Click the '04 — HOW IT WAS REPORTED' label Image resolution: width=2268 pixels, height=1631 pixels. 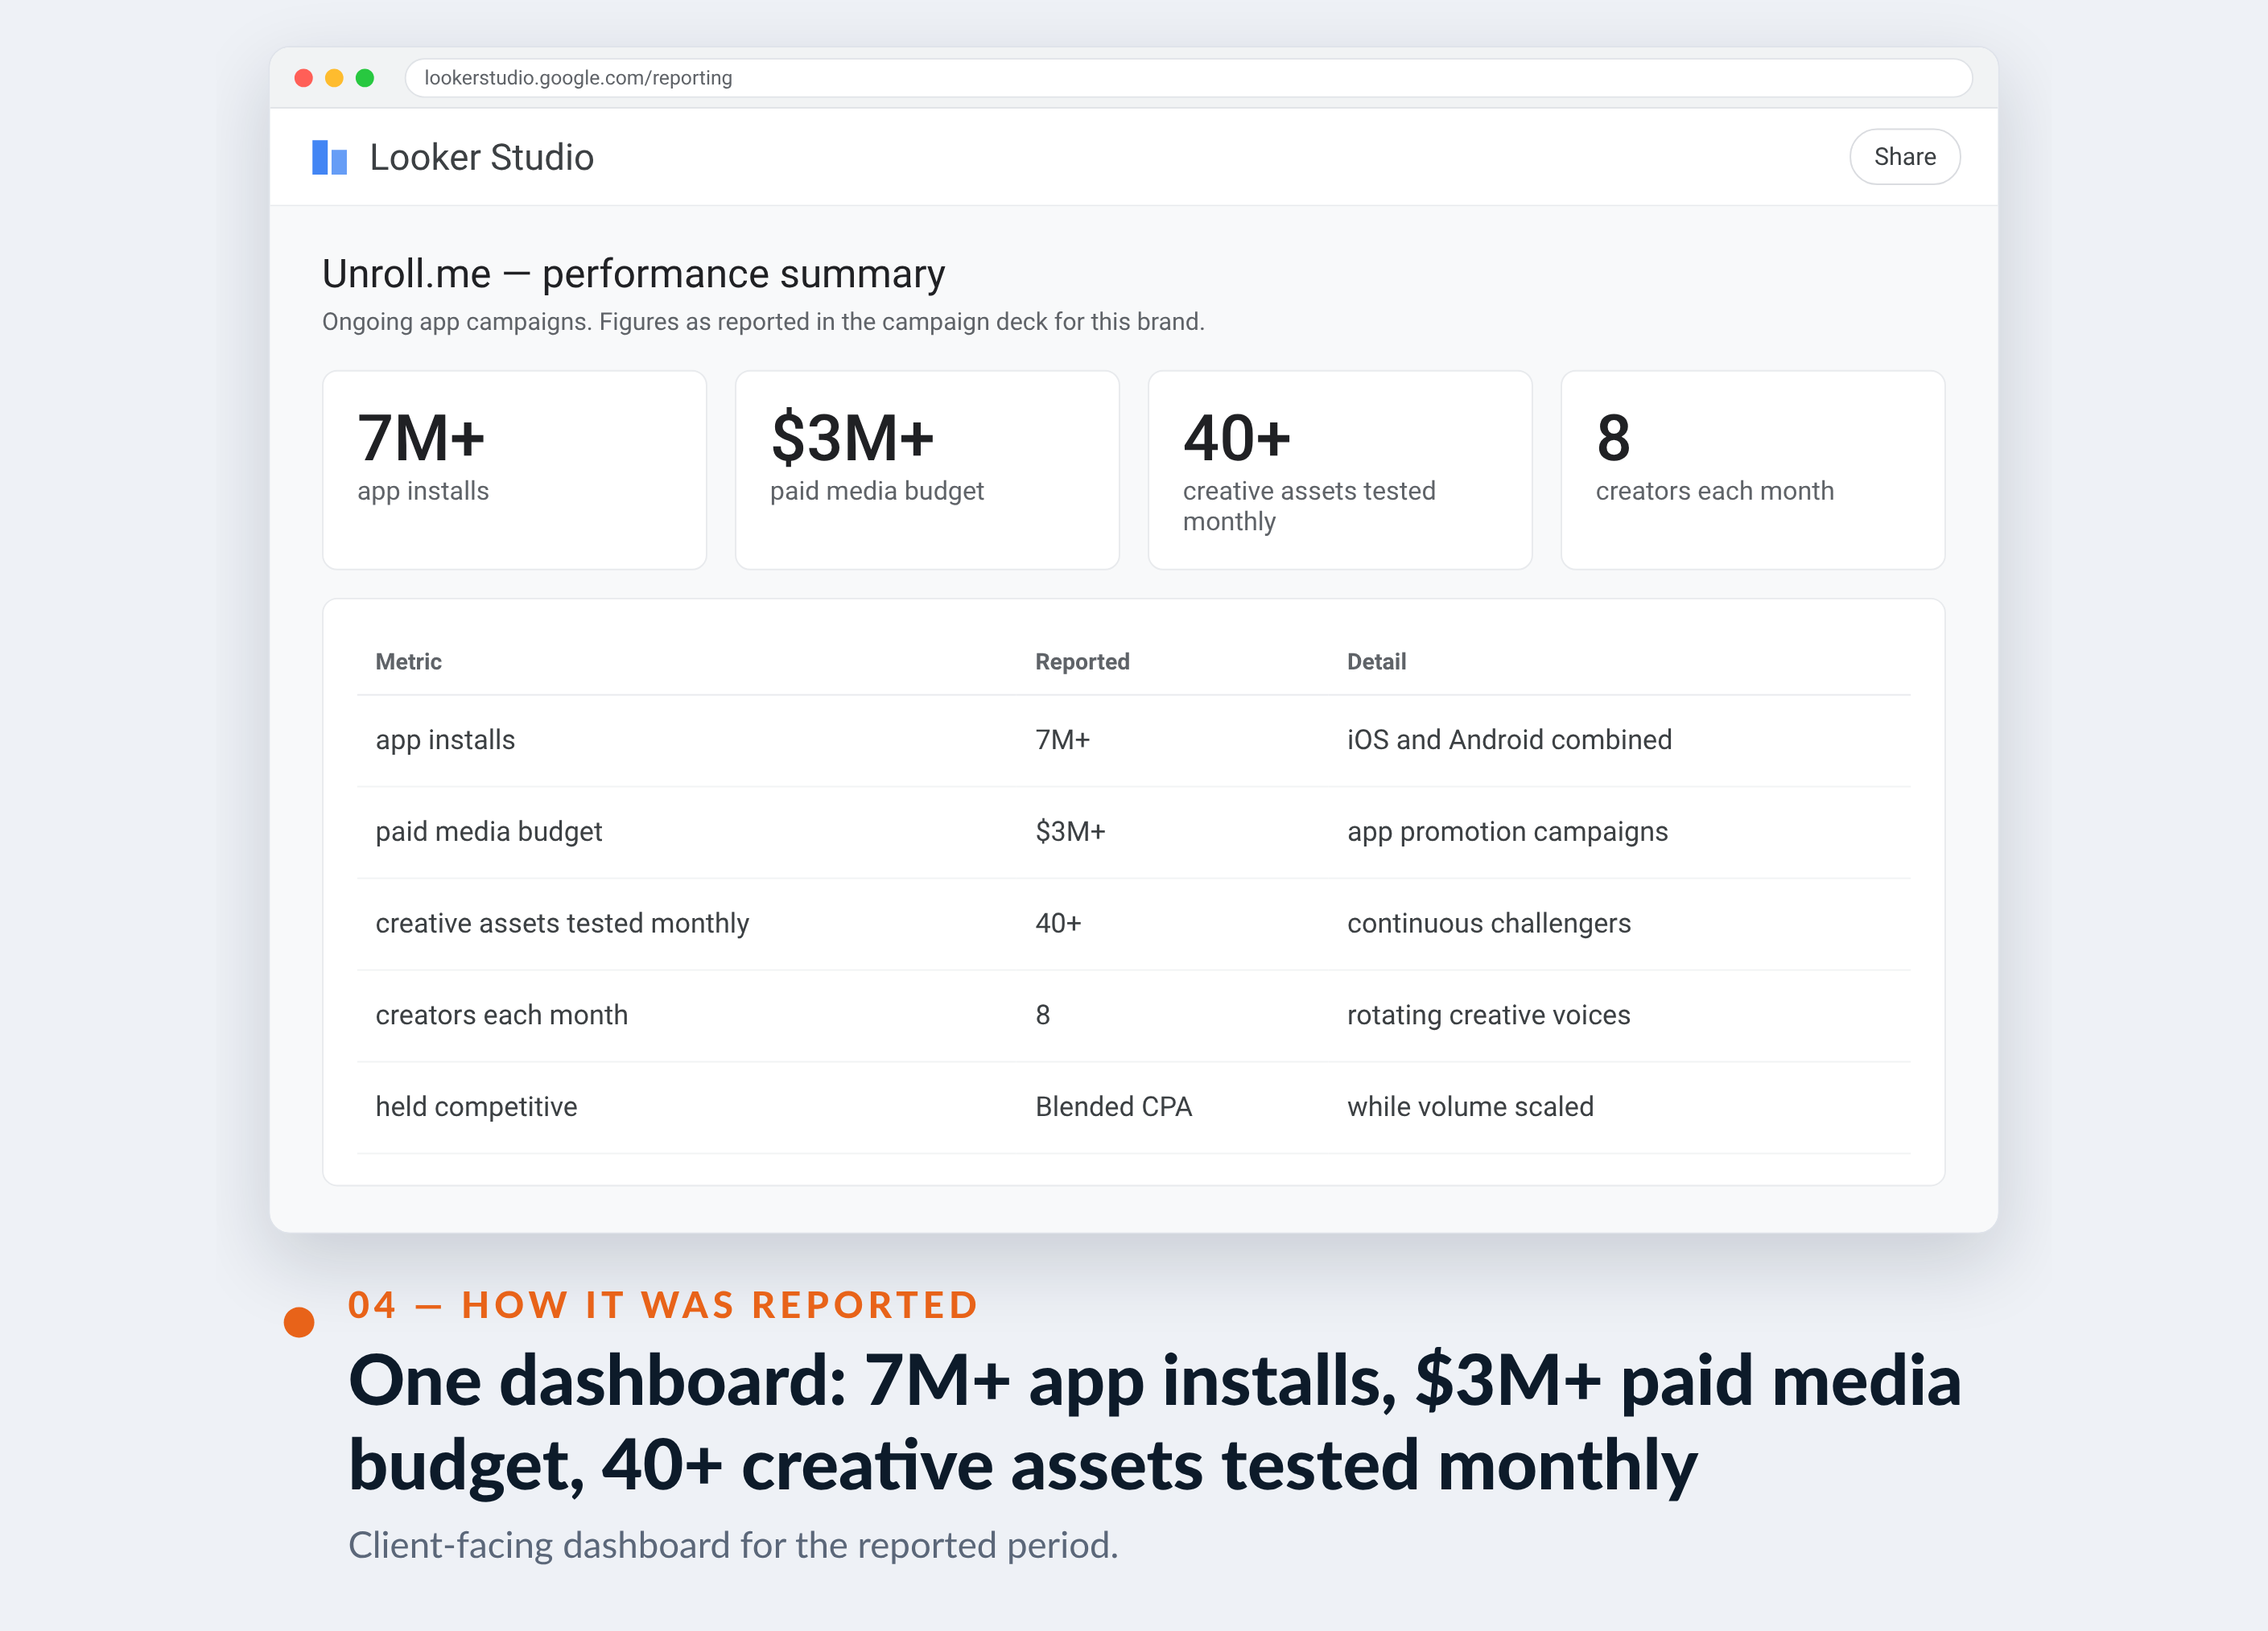663,1305
